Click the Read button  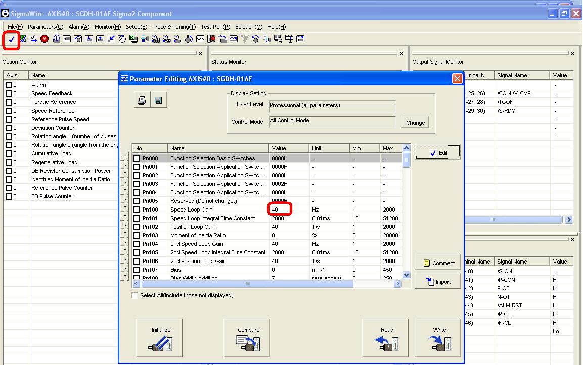coord(385,338)
